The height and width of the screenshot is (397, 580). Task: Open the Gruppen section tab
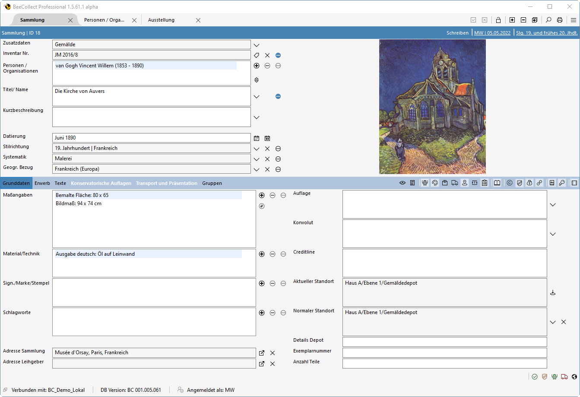tap(212, 183)
